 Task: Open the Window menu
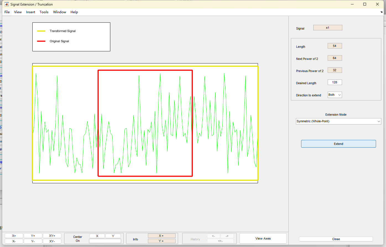point(59,12)
